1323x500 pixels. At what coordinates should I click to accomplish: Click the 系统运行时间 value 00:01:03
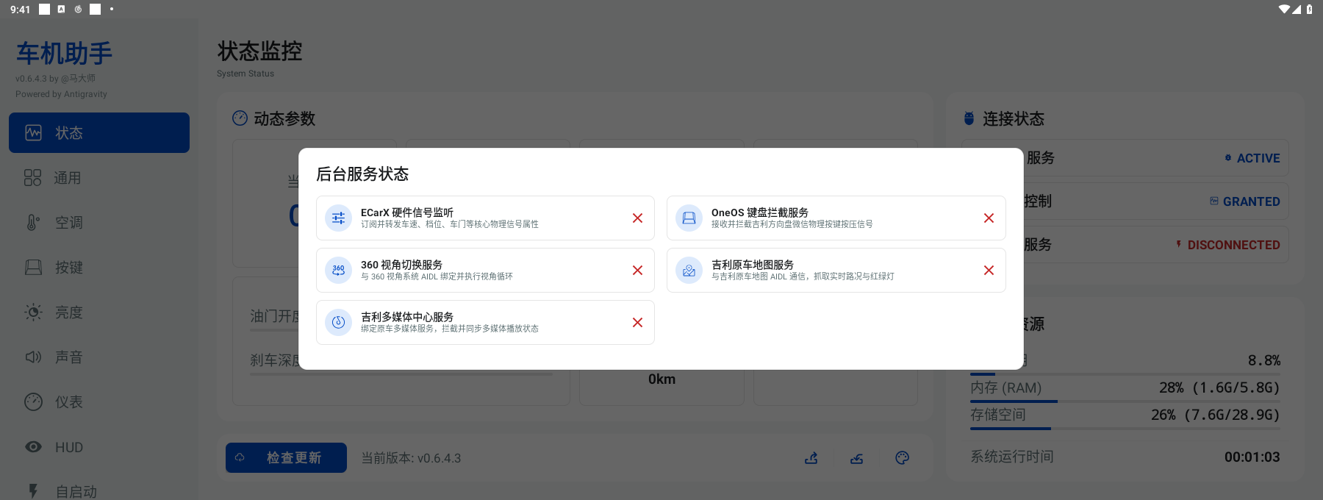[1252, 457]
